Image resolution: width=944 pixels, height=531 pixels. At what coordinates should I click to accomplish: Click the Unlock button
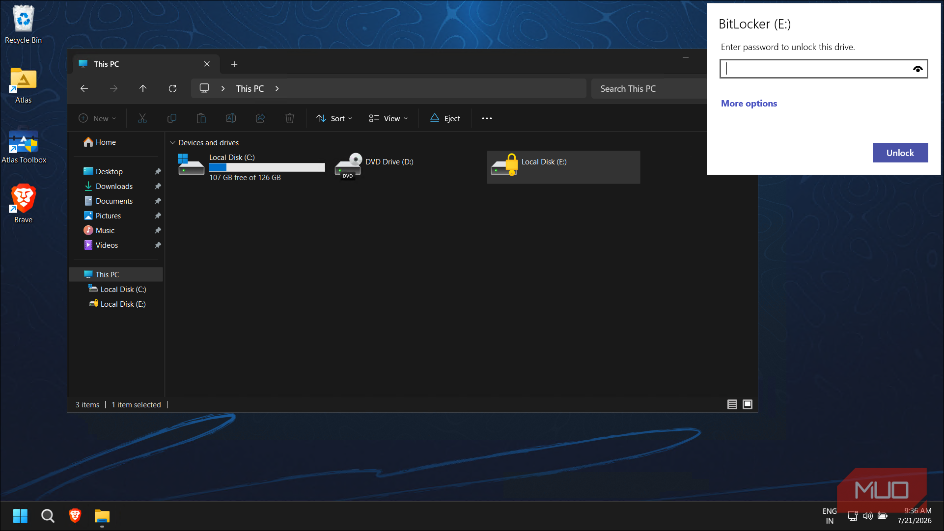point(900,153)
